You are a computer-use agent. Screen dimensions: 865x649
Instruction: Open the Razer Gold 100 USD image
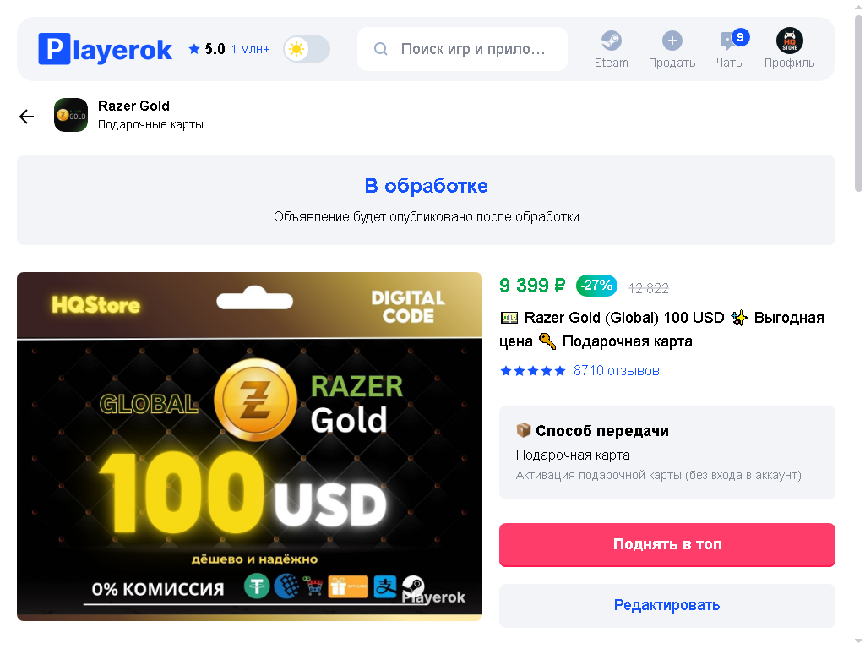(x=249, y=446)
